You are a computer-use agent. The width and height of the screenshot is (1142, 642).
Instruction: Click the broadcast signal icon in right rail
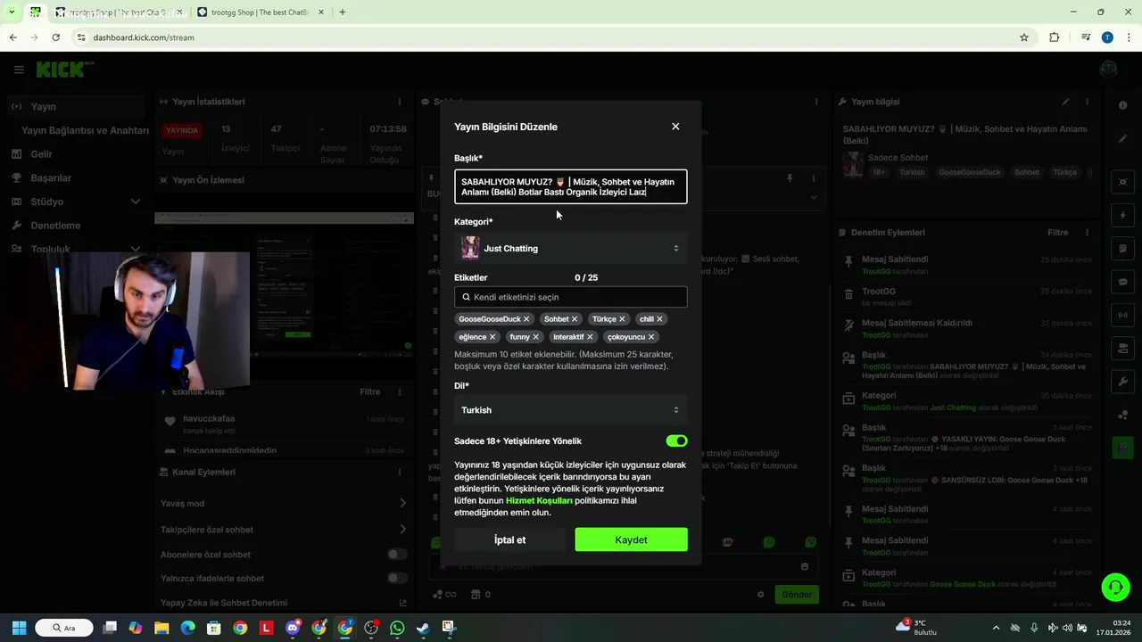1123,315
